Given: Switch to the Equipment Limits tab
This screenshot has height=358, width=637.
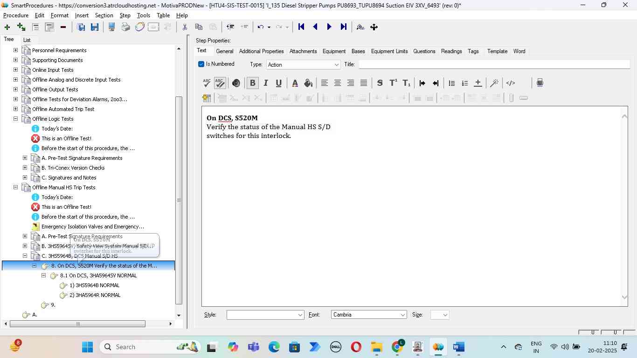Looking at the screenshot, I should (389, 51).
